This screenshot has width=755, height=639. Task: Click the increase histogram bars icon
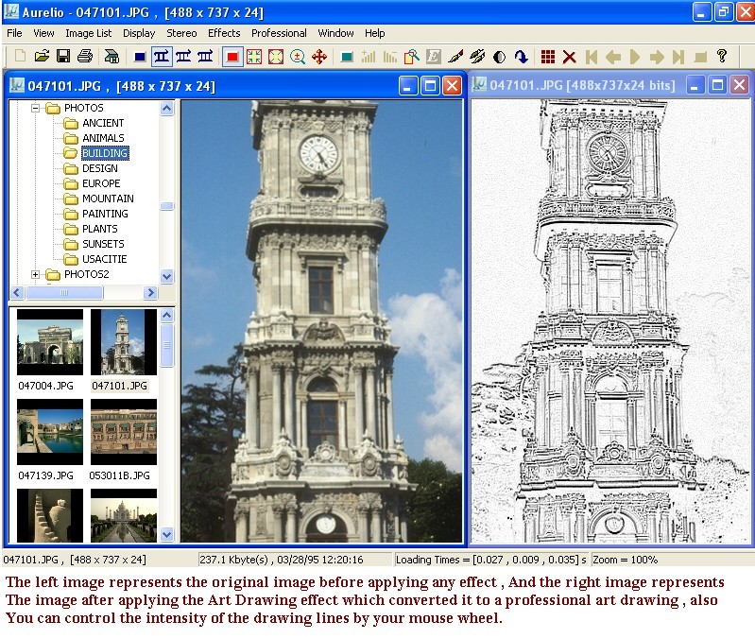pyautogui.click(x=369, y=57)
